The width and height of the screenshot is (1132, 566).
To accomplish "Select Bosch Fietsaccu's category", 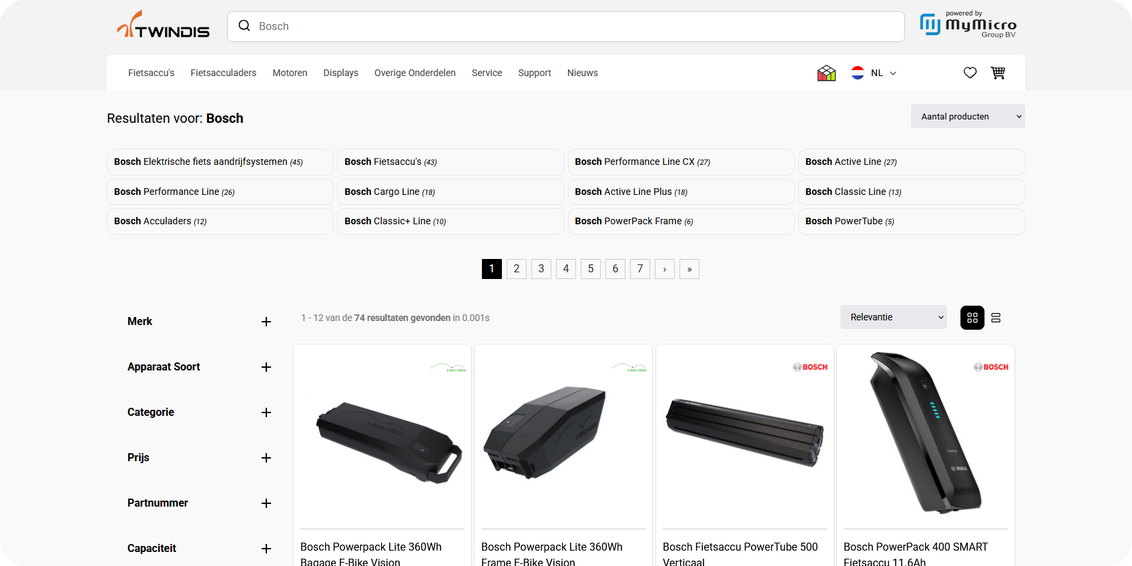I will point(451,162).
